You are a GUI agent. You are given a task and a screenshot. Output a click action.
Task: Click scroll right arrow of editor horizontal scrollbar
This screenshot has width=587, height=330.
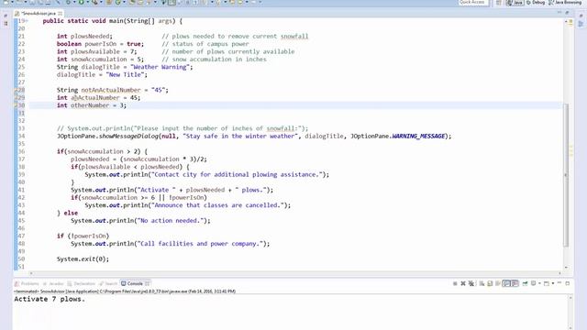coord(559,273)
